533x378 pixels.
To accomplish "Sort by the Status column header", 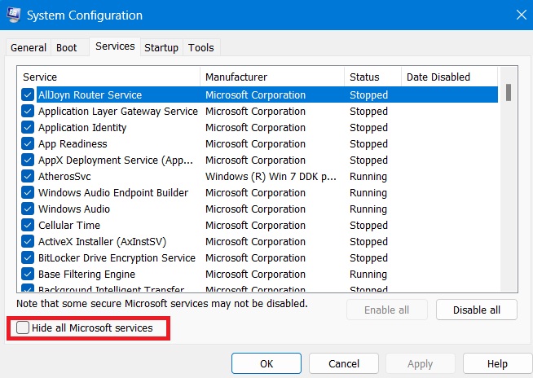I will tap(373, 77).
